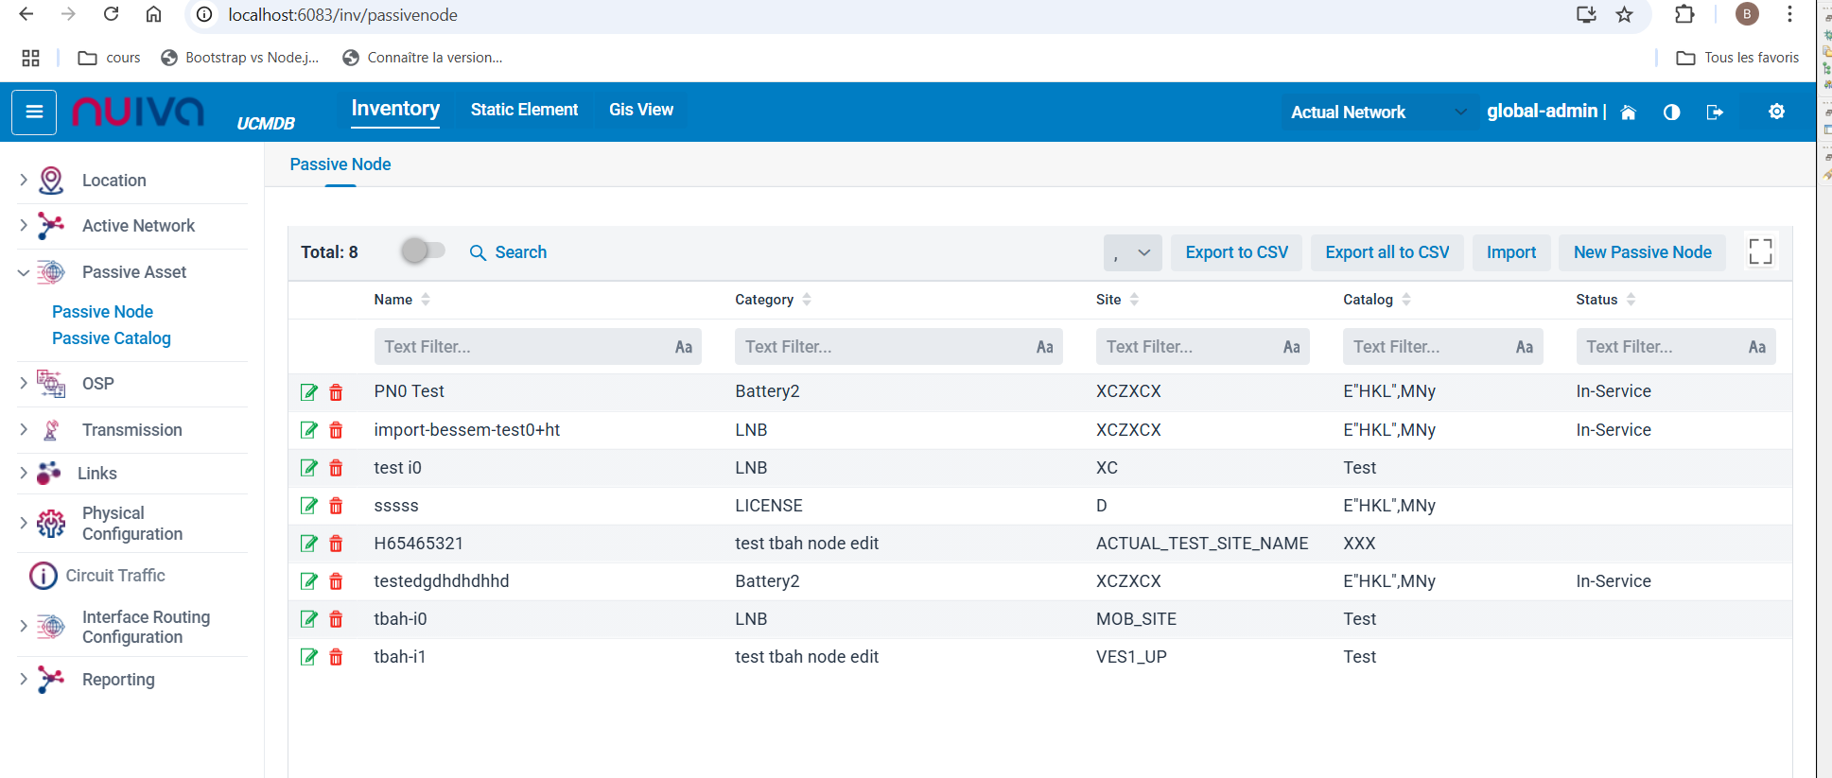The height and width of the screenshot is (778, 1832).
Task: Toggle the dark mode contrast icon
Action: (x=1671, y=112)
